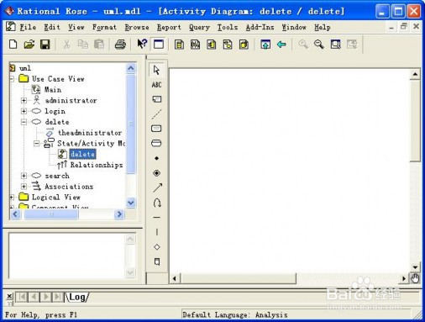Select the dashed Anchor Note line tool

click(156, 113)
